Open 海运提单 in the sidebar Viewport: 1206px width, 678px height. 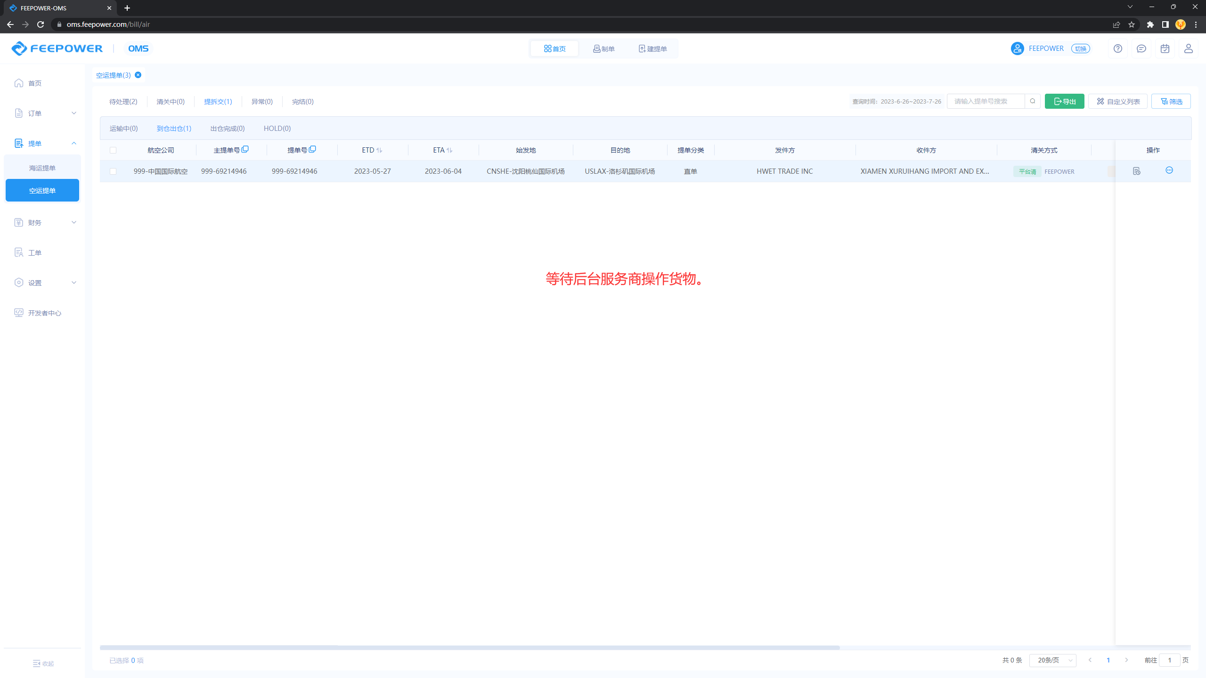coord(42,168)
